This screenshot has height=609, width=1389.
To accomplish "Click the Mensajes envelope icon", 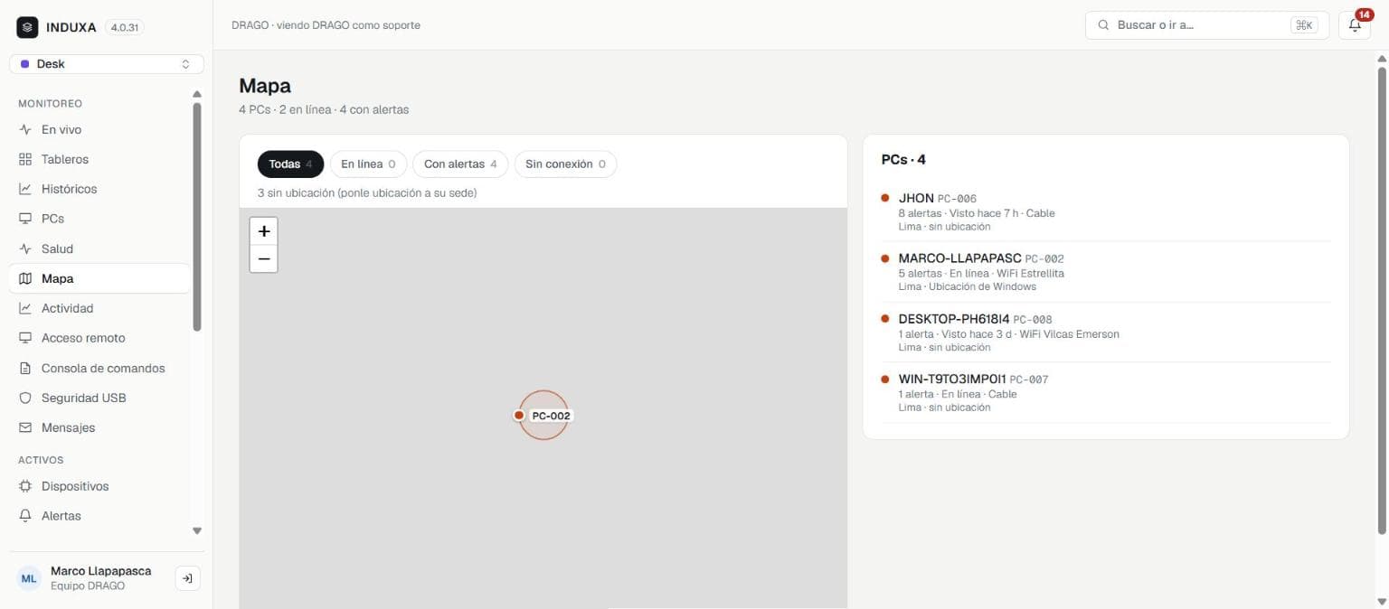I will pyautogui.click(x=25, y=427).
